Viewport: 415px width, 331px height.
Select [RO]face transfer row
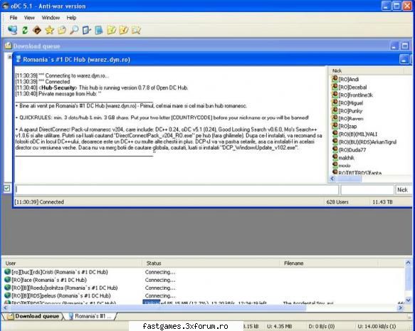(x=203, y=280)
